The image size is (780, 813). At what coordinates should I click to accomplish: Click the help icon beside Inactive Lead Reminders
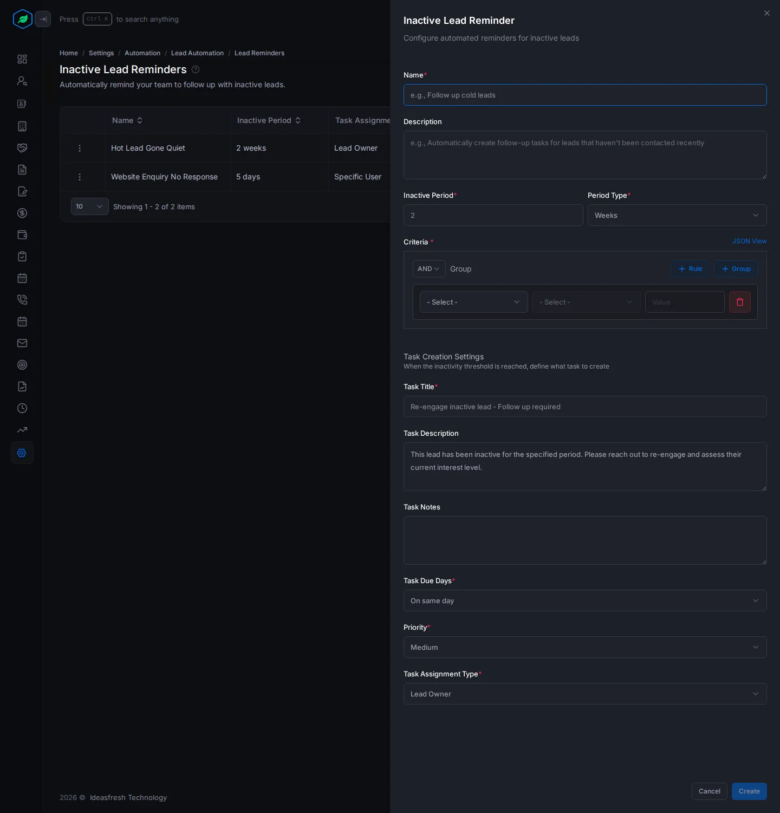pos(196,69)
